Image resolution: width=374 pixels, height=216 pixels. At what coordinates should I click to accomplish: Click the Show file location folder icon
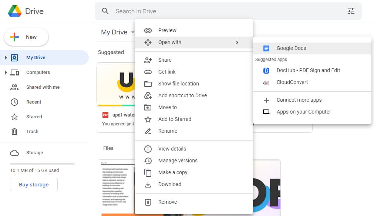(x=148, y=84)
